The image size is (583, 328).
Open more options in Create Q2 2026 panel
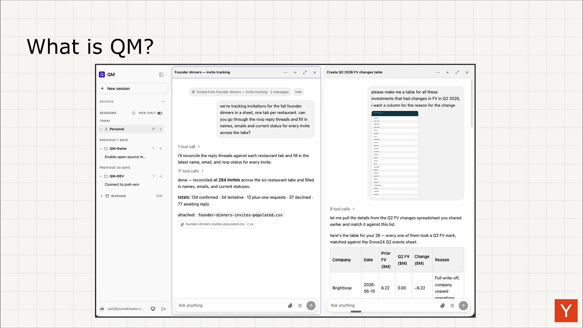point(438,73)
